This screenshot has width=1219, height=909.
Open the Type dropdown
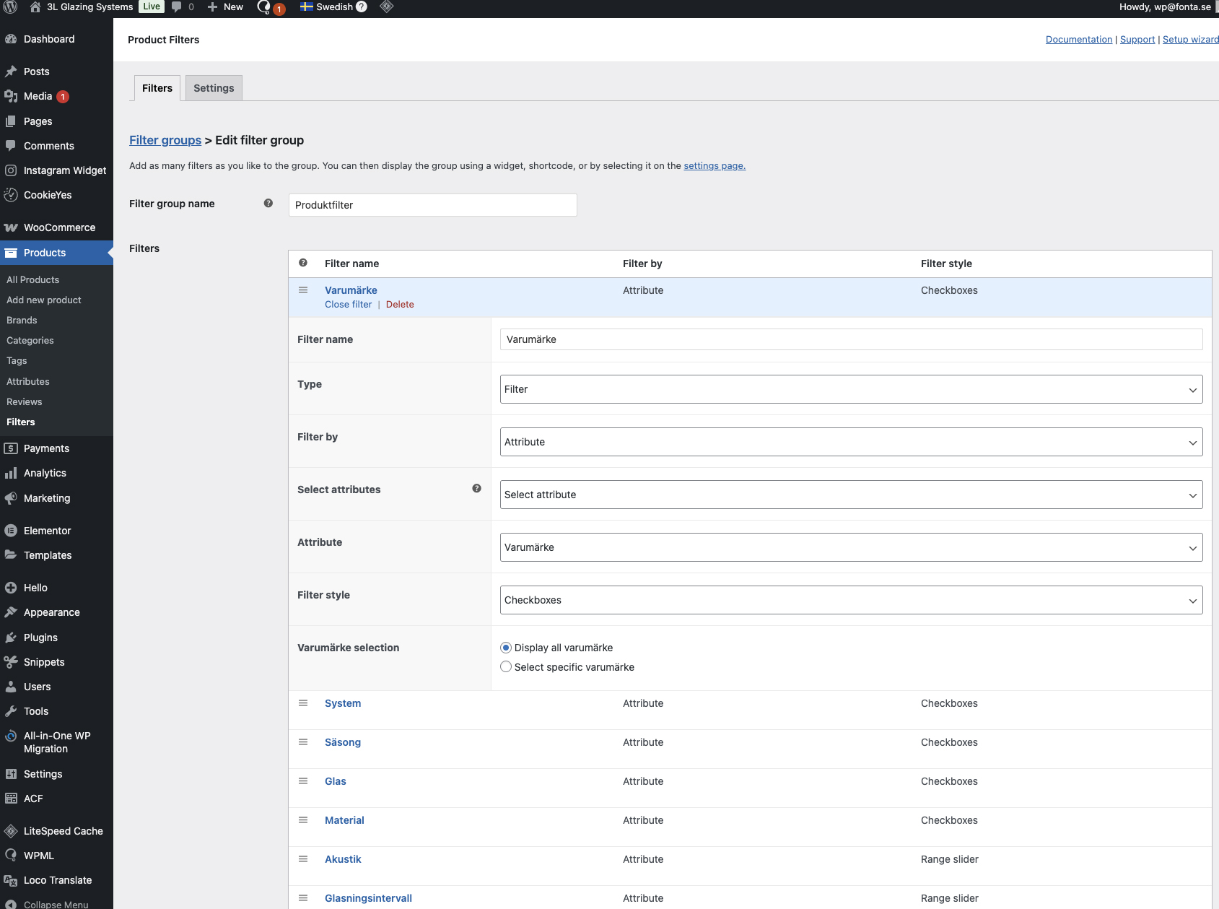(851, 389)
